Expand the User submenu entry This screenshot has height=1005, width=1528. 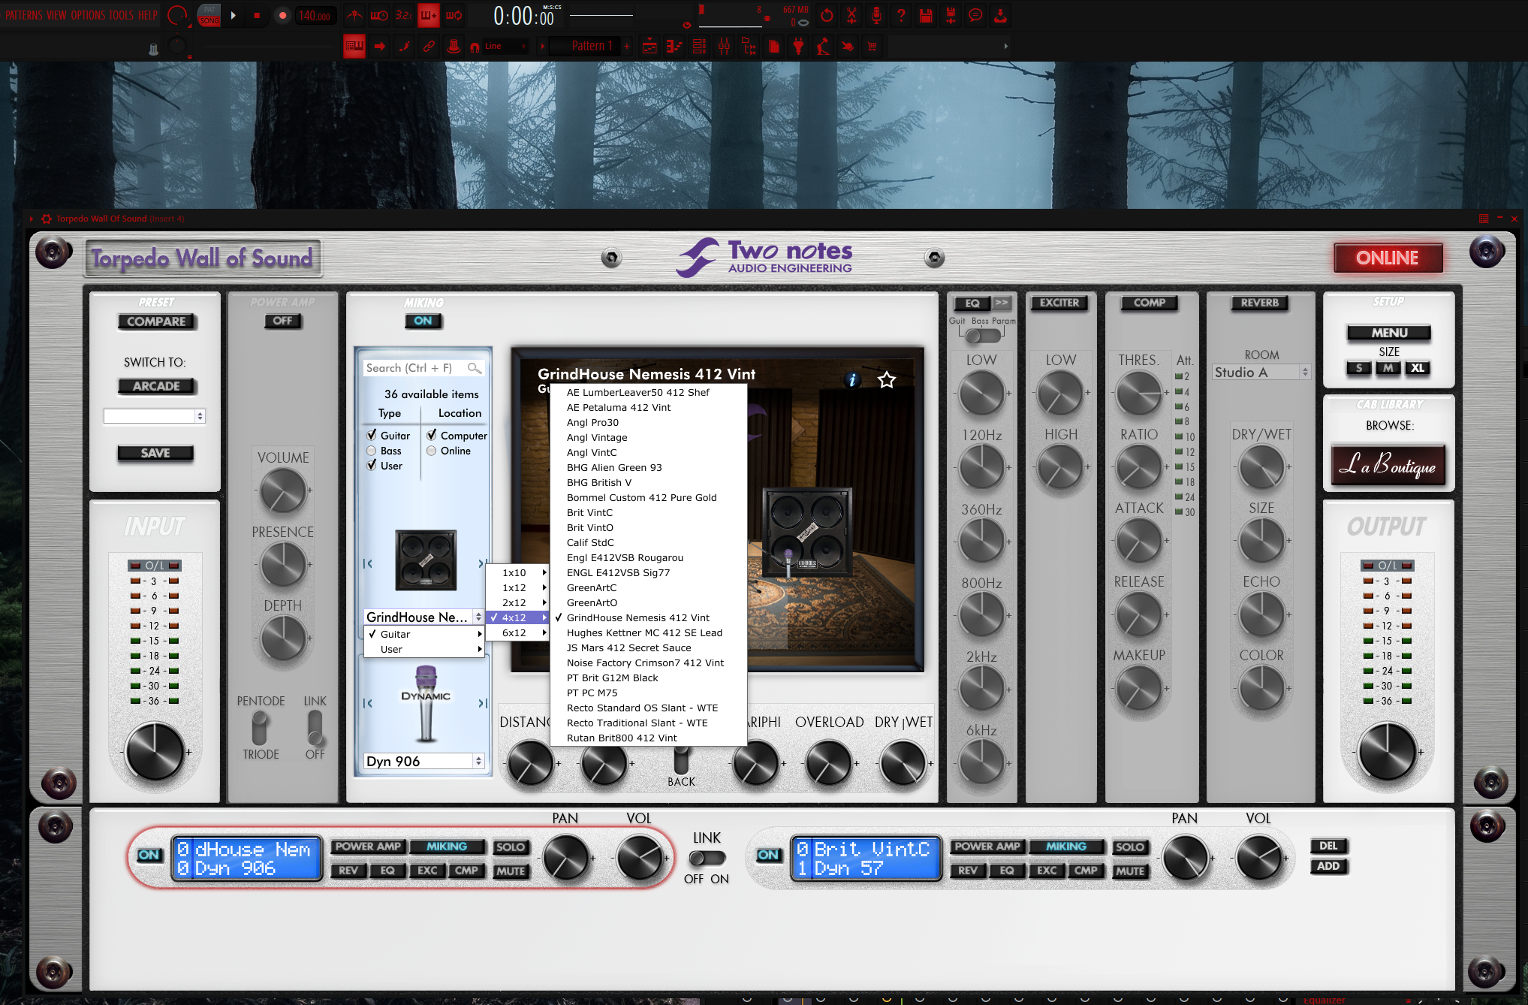[424, 649]
